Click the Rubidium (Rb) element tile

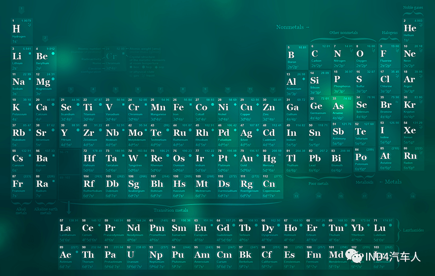tap(22, 135)
